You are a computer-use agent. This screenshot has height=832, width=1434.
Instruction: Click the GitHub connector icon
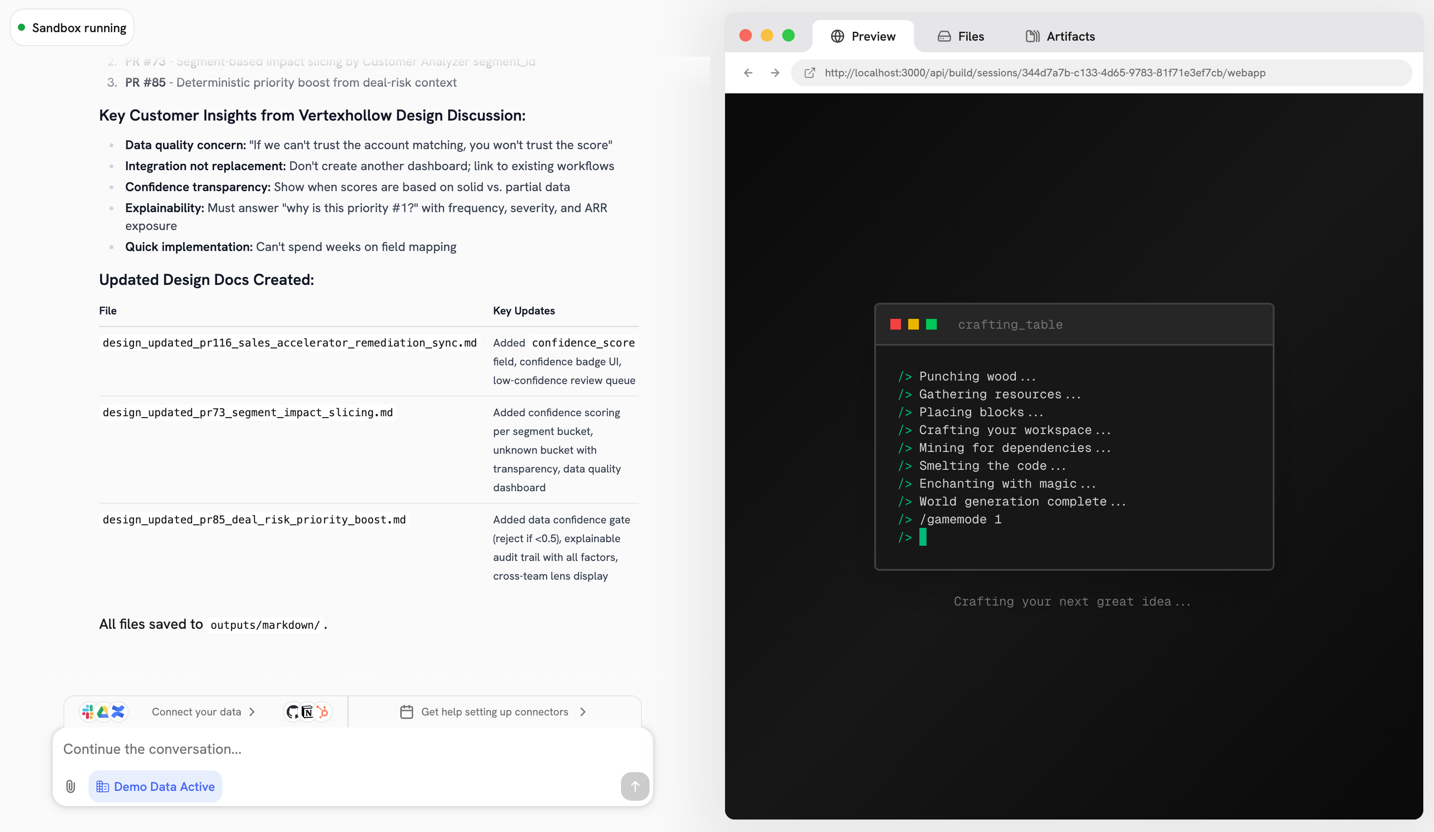(293, 711)
